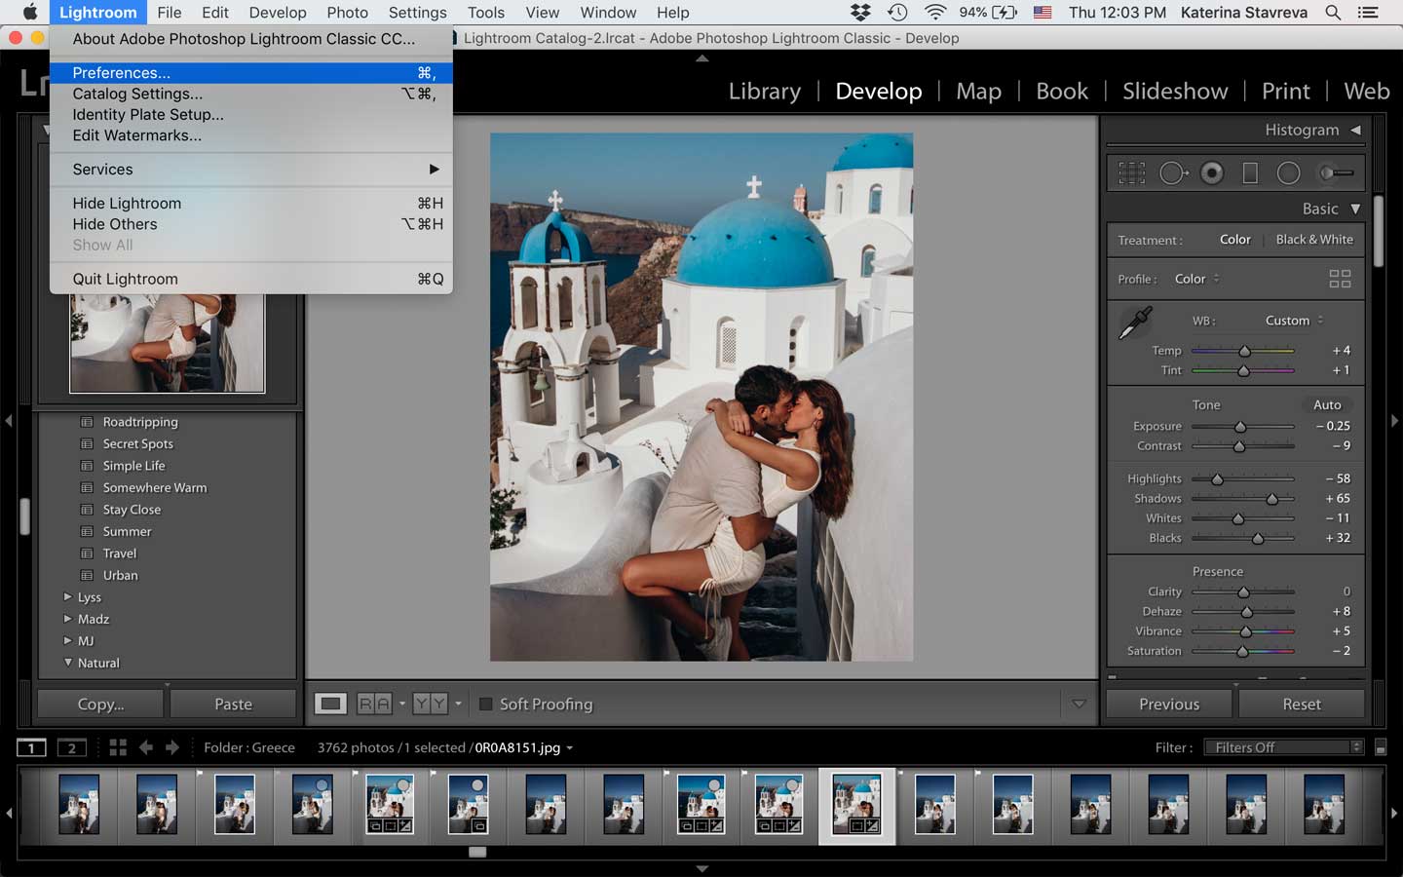Screen dimensions: 1403x877
Task: Adjust the Shadows slider handle
Action: [x=1271, y=499]
